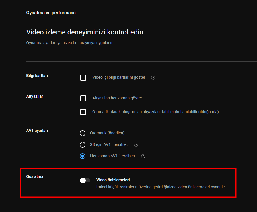Click the 'Göz atma' section label
Viewport: 257px width, 212px height.
35,176
